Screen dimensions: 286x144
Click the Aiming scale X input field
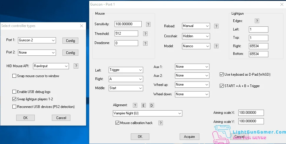click(251, 113)
